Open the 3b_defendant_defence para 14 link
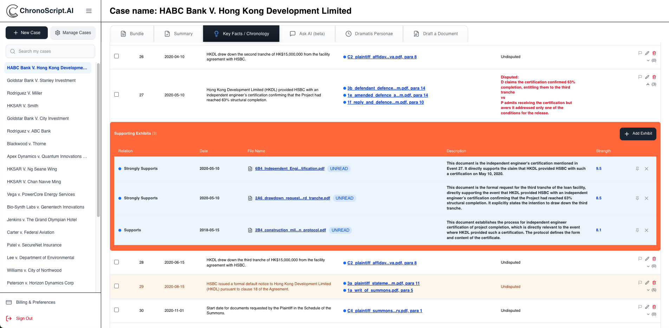 click(x=386, y=88)
